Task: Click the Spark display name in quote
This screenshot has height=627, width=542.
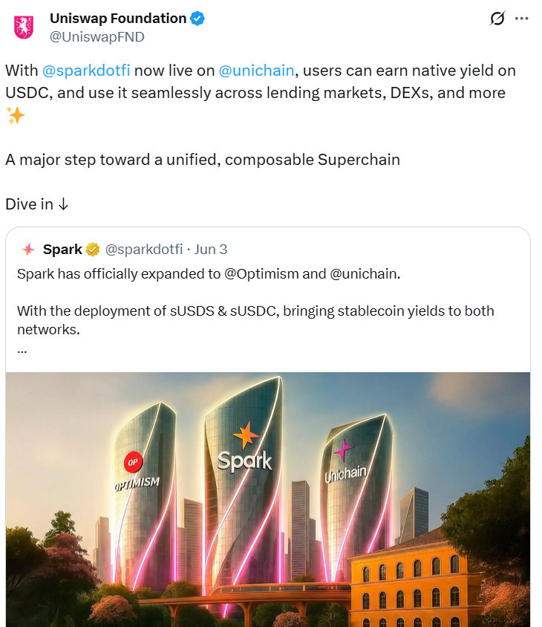Action: (x=62, y=250)
